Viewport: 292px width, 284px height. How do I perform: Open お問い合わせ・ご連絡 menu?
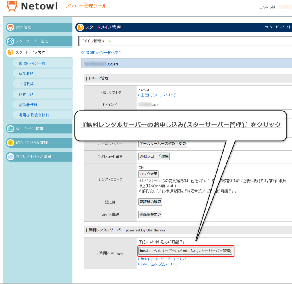(39, 157)
